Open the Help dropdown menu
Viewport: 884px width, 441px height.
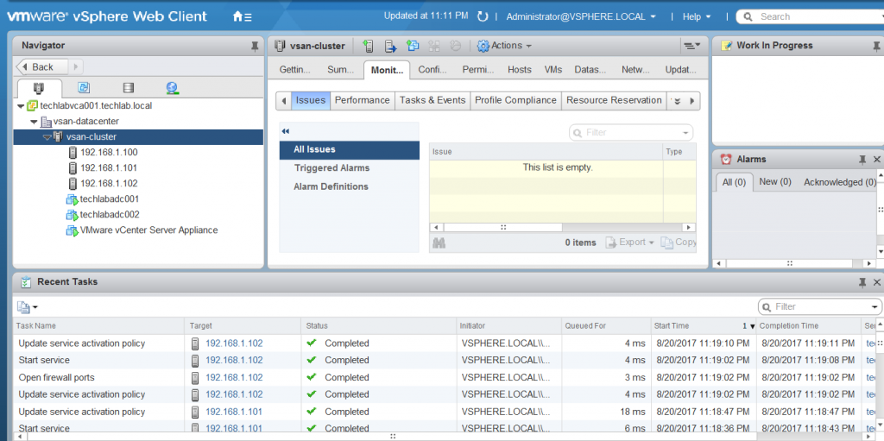click(x=697, y=16)
